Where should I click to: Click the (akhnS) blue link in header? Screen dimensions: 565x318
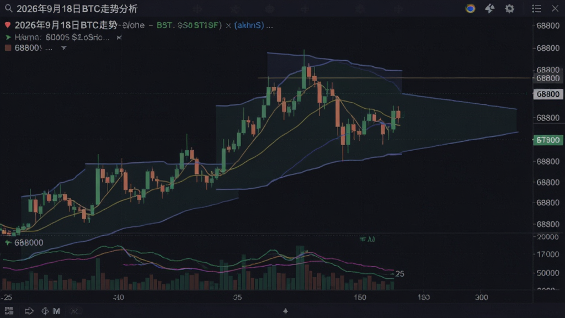click(x=249, y=25)
